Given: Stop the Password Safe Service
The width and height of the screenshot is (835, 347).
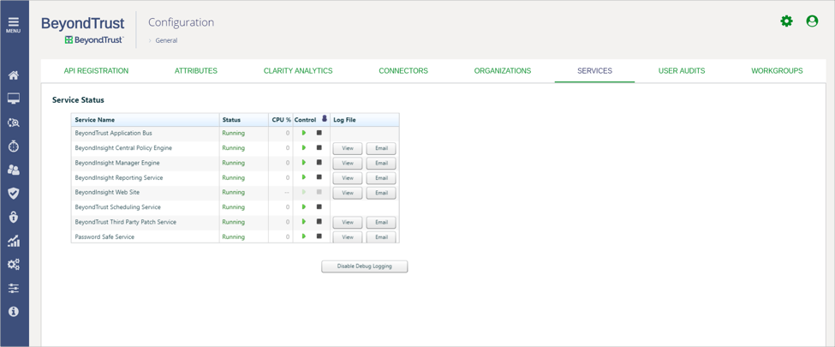Looking at the screenshot, I should (x=319, y=236).
